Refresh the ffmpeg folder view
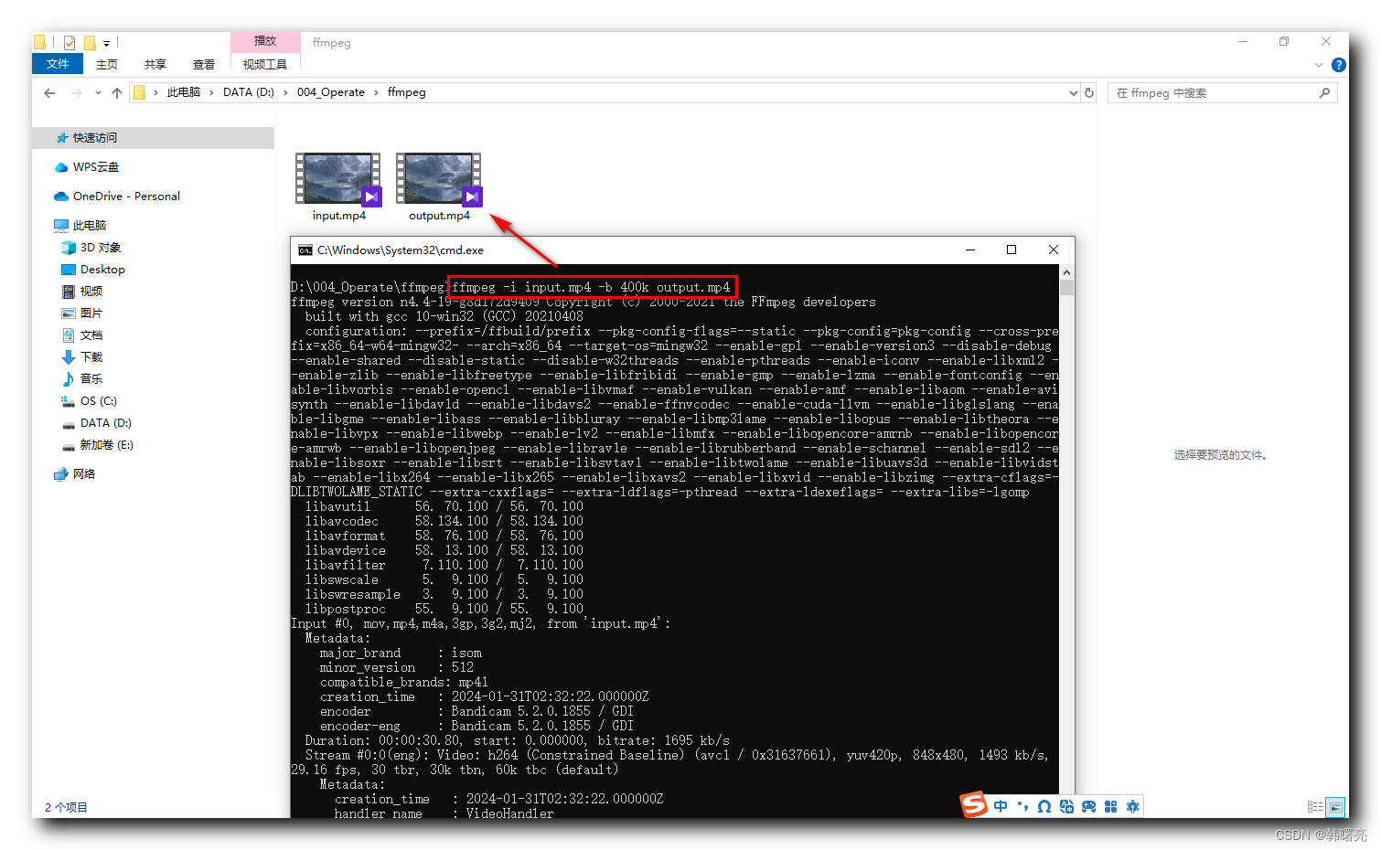The image size is (1381, 850). pos(1089,92)
